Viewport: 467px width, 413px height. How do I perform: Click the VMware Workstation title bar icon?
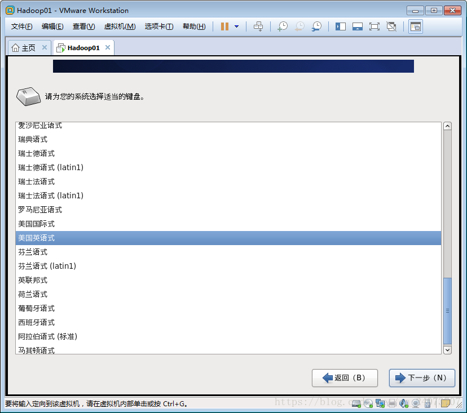[10, 10]
